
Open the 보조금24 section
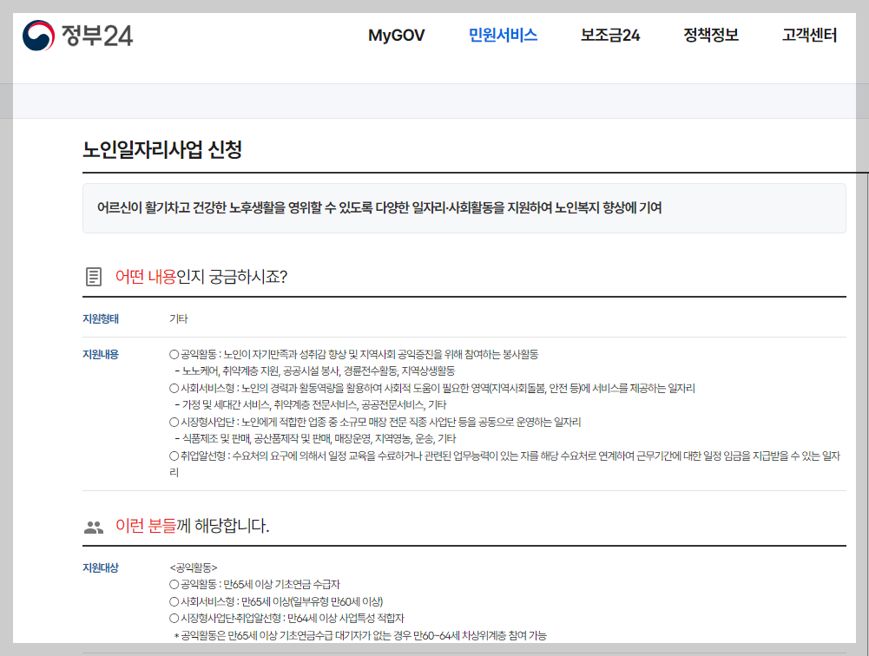609,36
